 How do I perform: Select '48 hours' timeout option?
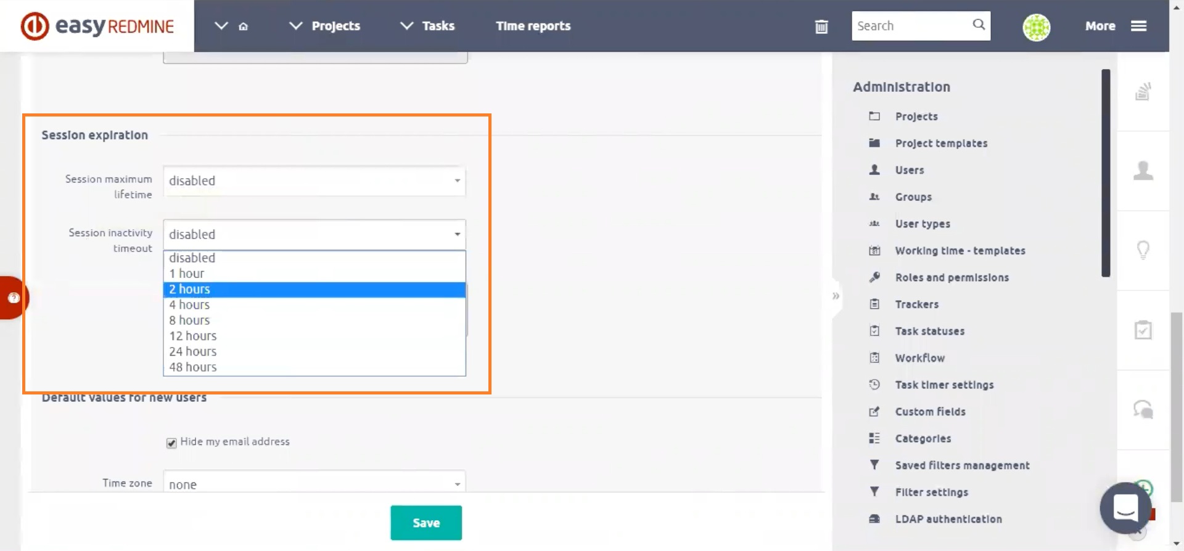coord(314,367)
